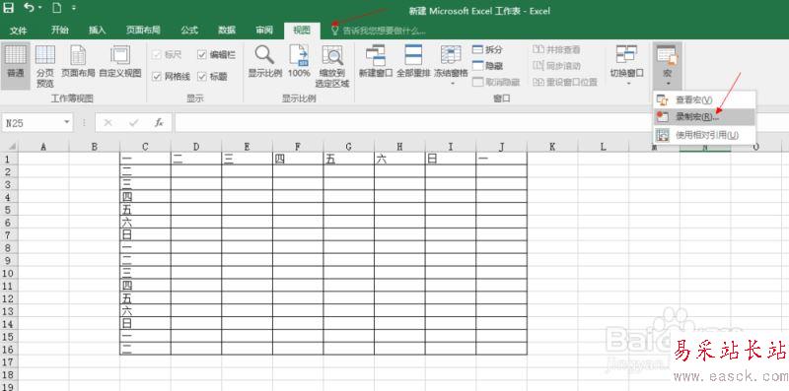Switch to the 公式 tab
The image size is (789, 391).
coord(189,31)
